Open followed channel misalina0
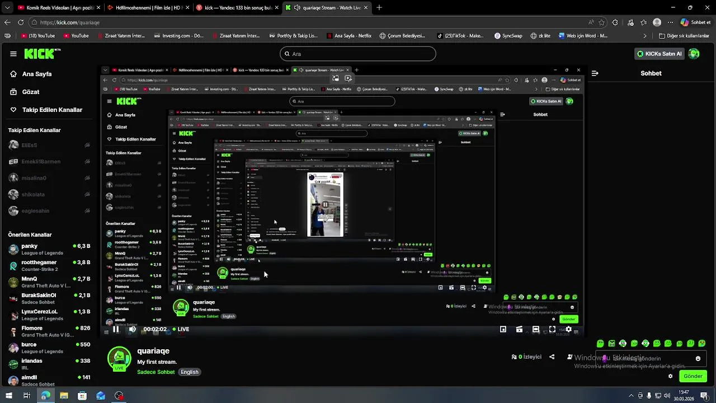This screenshot has height=403, width=716. point(49,178)
